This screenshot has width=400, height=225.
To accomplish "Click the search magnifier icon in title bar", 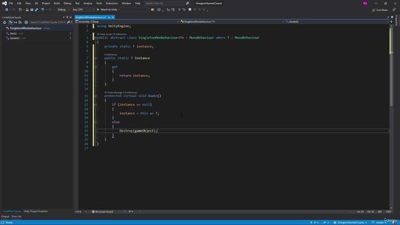I will coord(187,3).
